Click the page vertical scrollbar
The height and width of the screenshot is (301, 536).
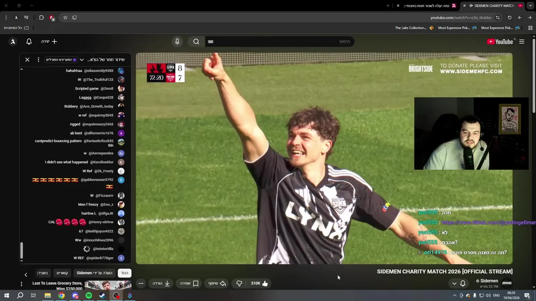[x=533, y=75]
